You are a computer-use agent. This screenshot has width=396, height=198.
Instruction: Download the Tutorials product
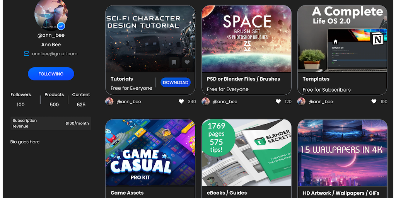point(176,82)
